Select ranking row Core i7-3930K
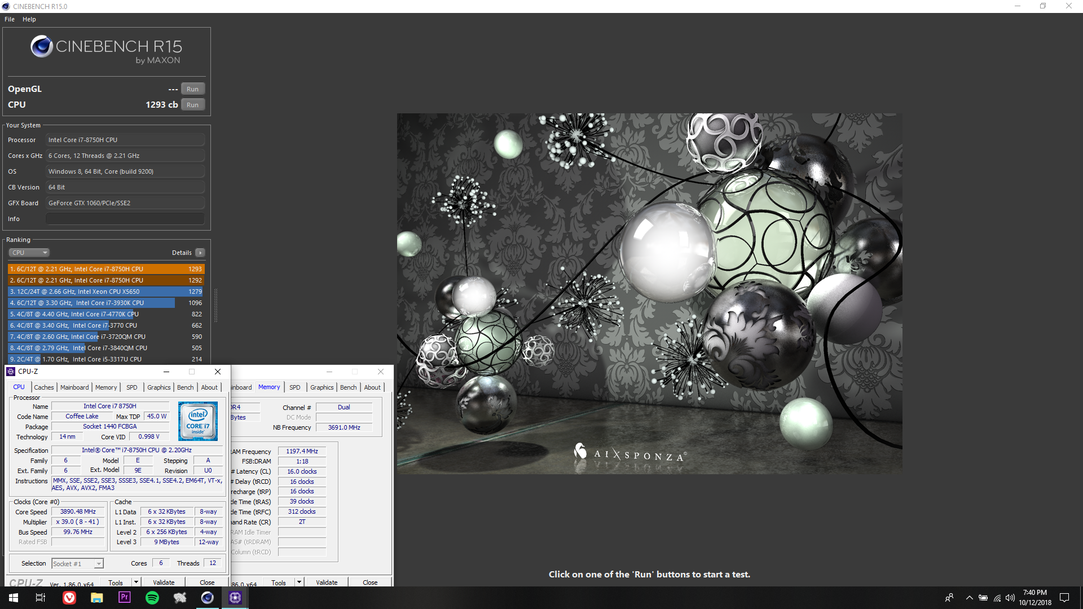The width and height of the screenshot is (1083, 609). [106, 303]
